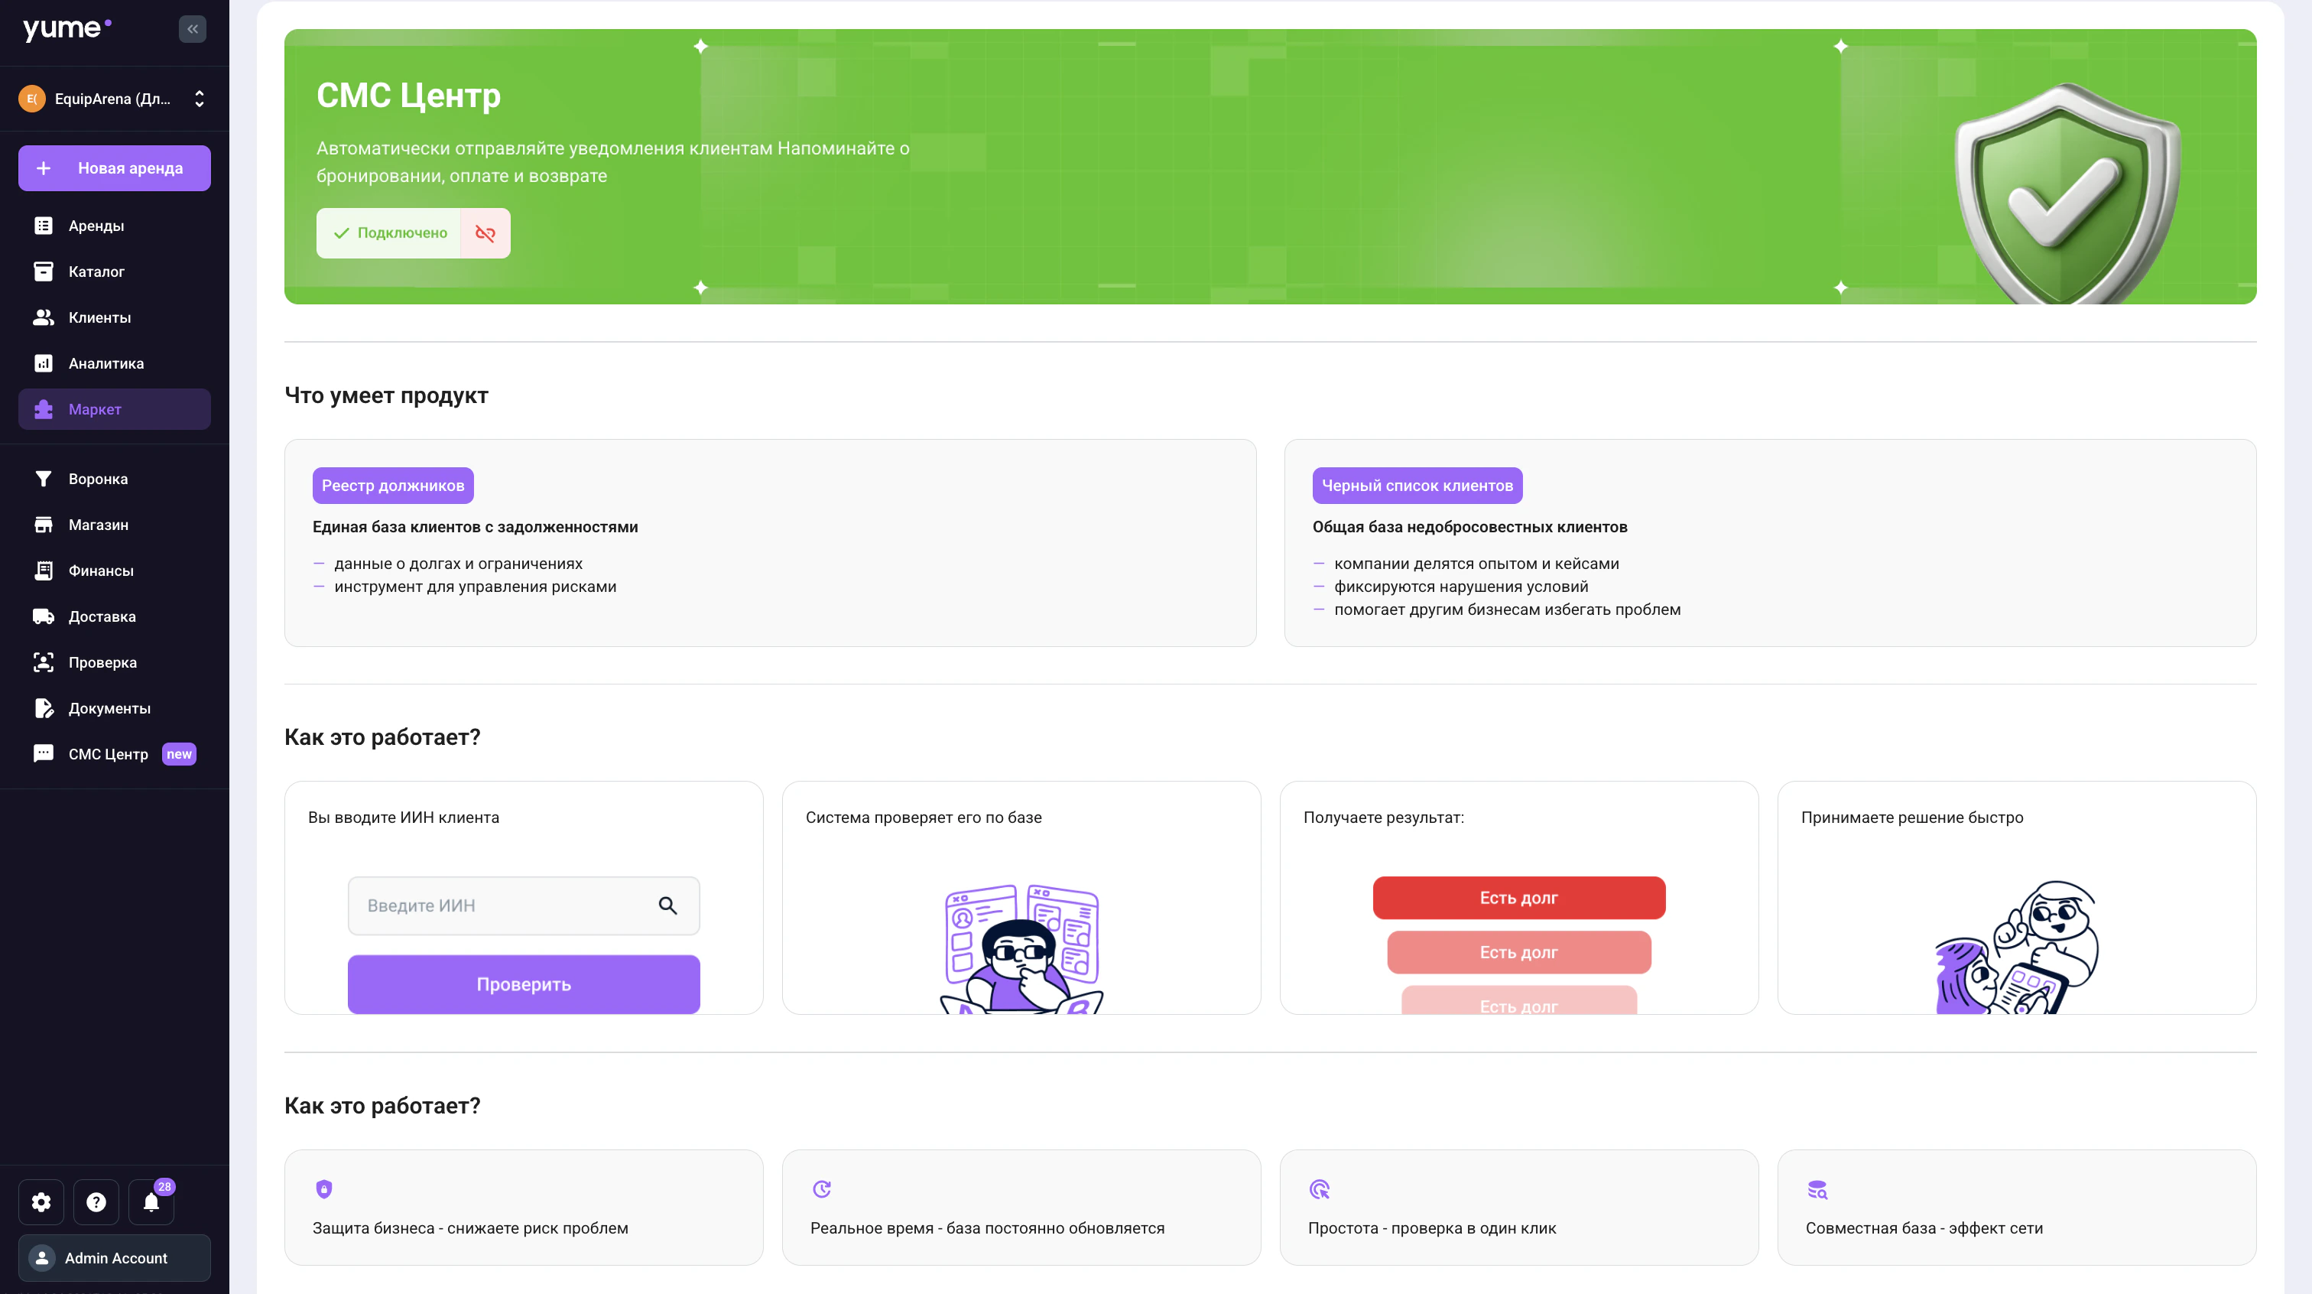This screenshot has width=2312, height=1294.
Task: Expand the EquipArena company switcher
Action: click(x=114, y=99)
